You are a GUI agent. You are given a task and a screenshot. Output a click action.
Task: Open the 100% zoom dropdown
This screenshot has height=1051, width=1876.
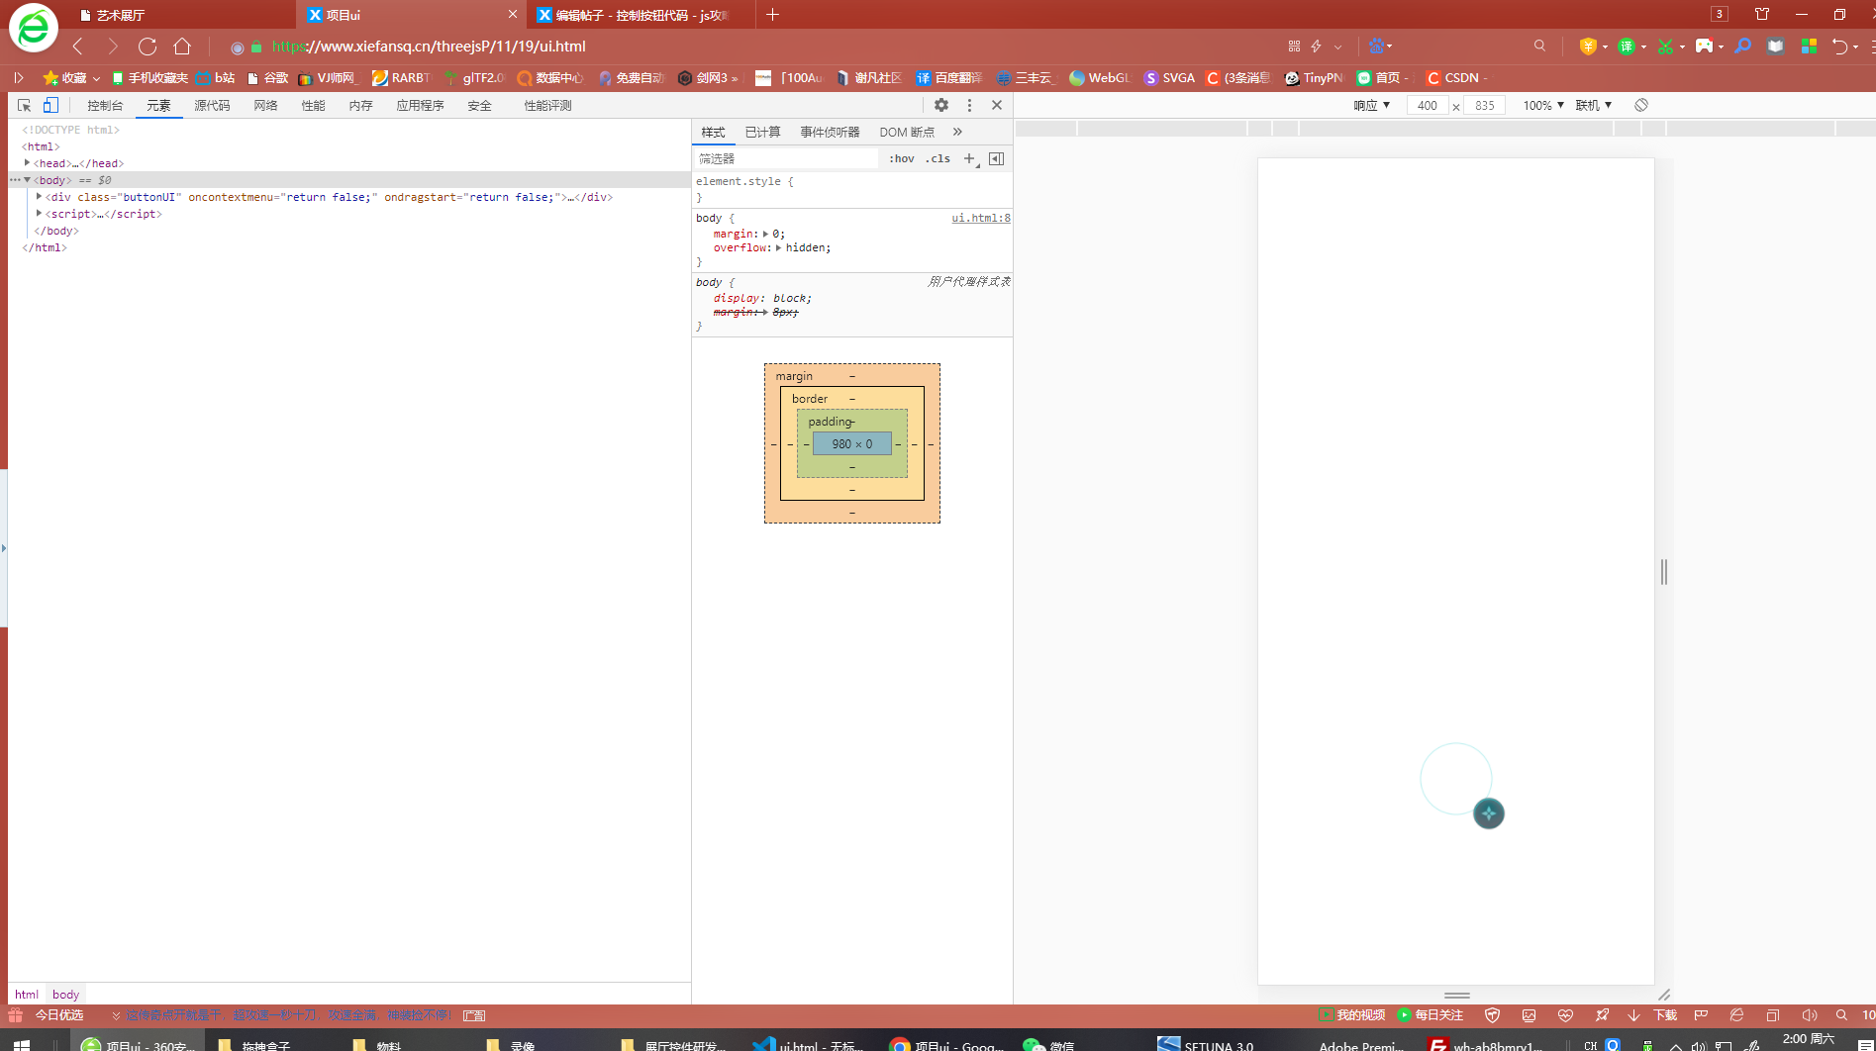click(x=1542, y=106)
